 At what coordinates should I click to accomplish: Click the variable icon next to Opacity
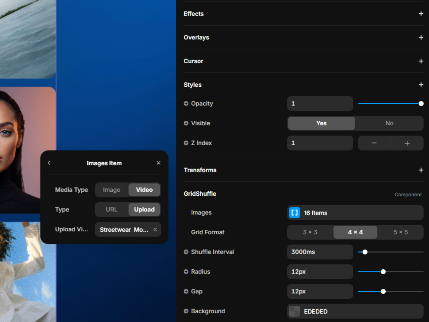click(x=186, y=104)
